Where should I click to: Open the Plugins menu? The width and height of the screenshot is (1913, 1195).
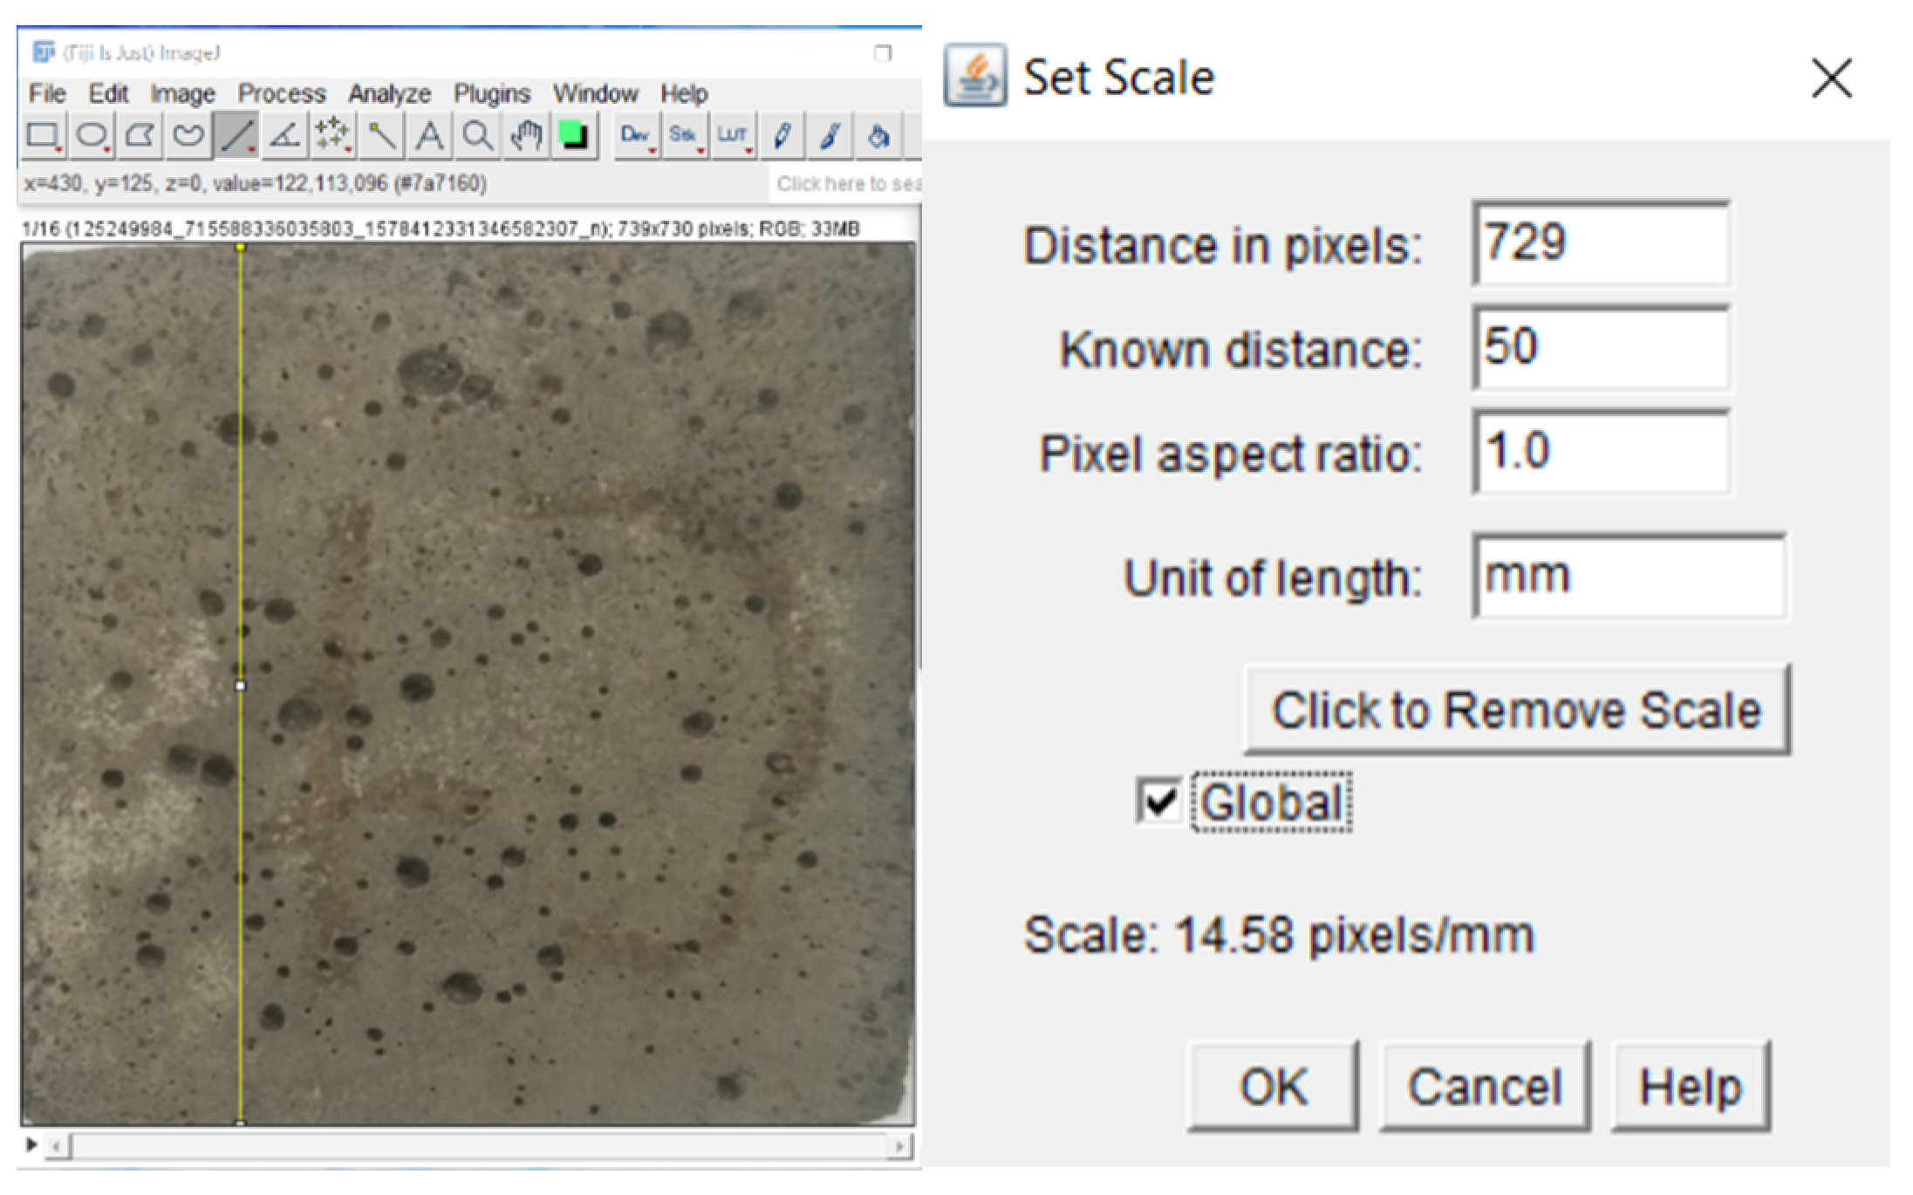pos(491,93)
